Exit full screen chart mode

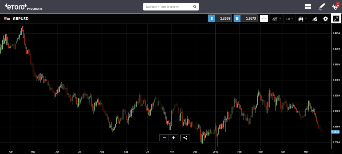pos(336,19)
